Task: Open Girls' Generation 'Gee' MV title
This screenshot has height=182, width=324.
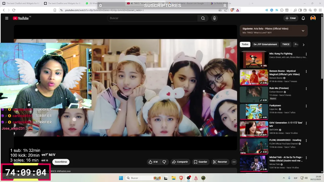Action: 286,124
